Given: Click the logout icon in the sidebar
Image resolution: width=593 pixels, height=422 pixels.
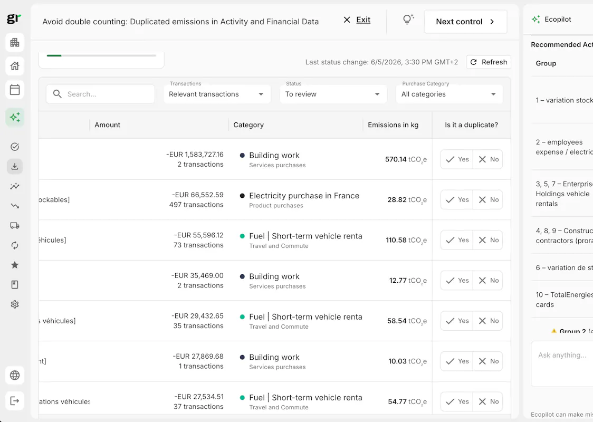Looking at the screenshot, I should (15, 401).
